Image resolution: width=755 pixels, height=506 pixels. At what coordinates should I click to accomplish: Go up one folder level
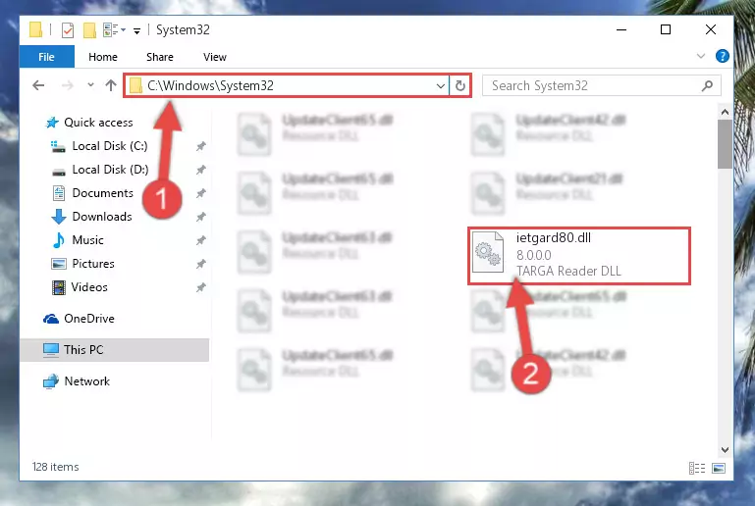111,85
